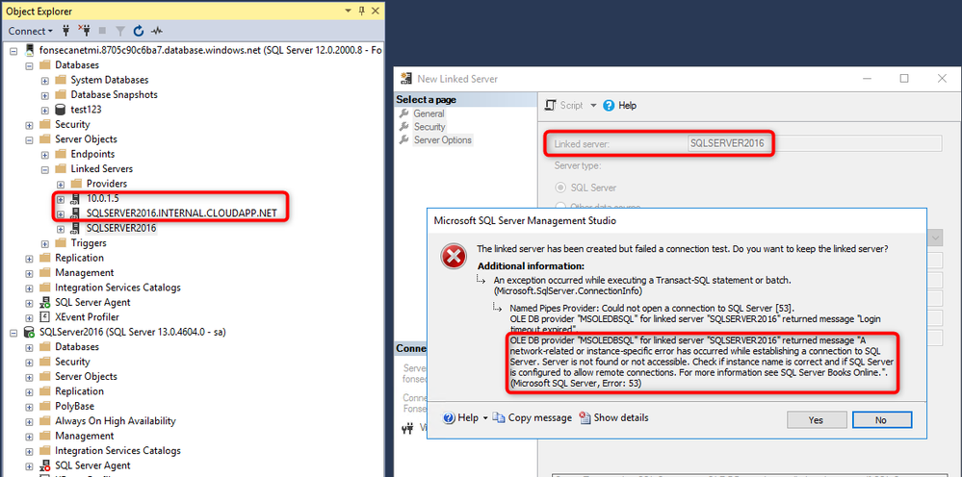
Task: Select test123 database in tree
Action: (x=86, y=110)
